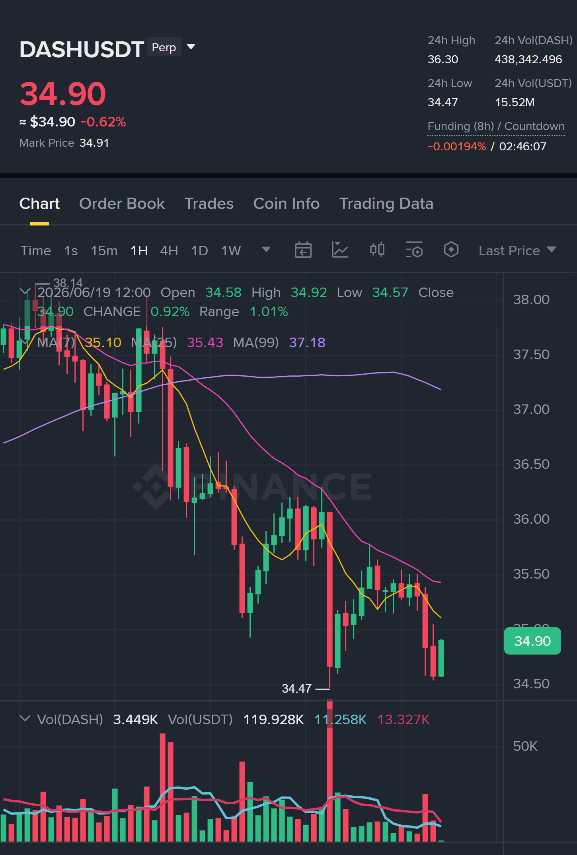Click the 24h Vol(DASH) value 438,342.496
Viewport: 577px width, 855px height.
click(528, 59)
